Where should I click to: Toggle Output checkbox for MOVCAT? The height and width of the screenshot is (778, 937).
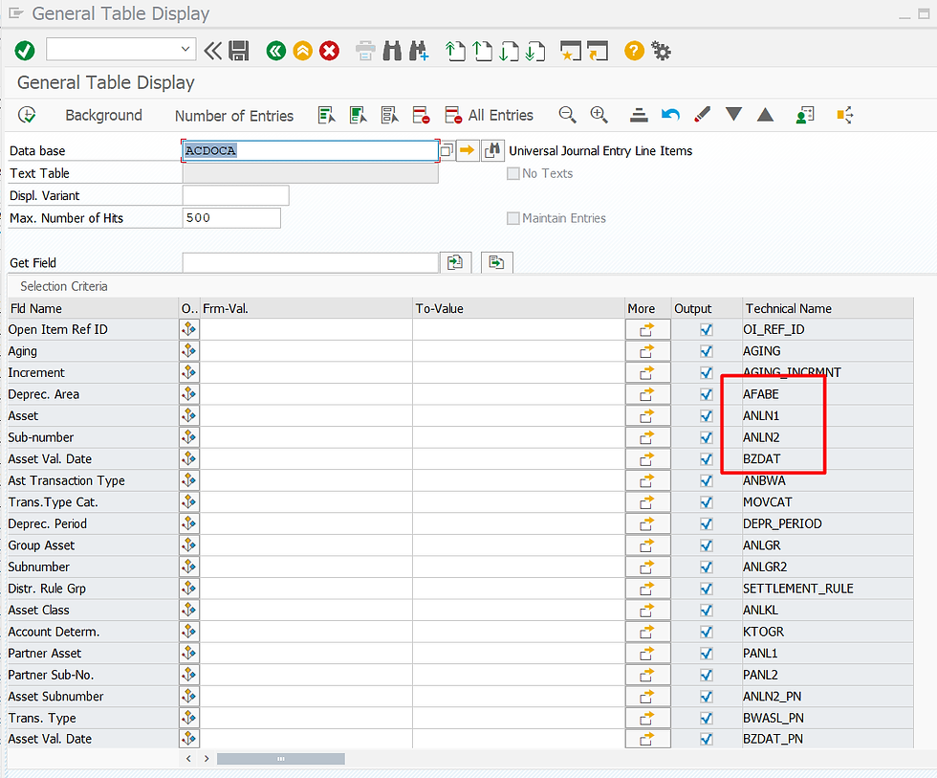[707, 502]
